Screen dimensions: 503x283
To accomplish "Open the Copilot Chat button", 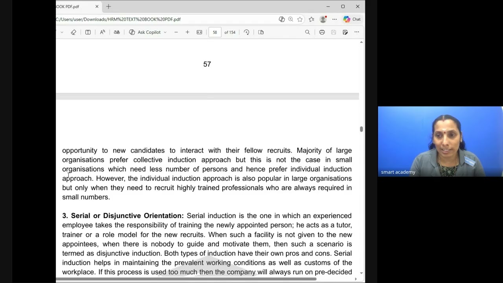I will tap(352, 19).
